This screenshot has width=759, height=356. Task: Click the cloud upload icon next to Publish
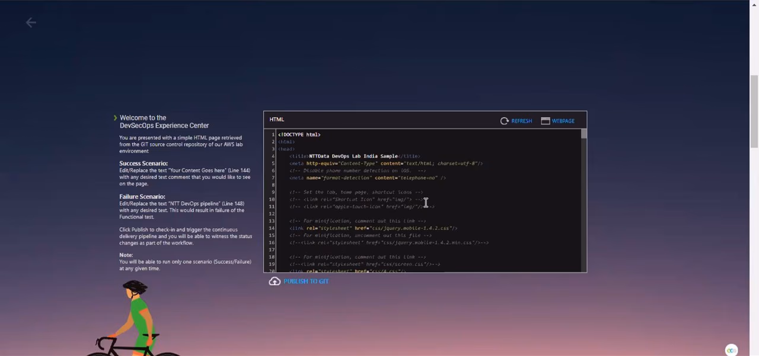click(275, 281)
